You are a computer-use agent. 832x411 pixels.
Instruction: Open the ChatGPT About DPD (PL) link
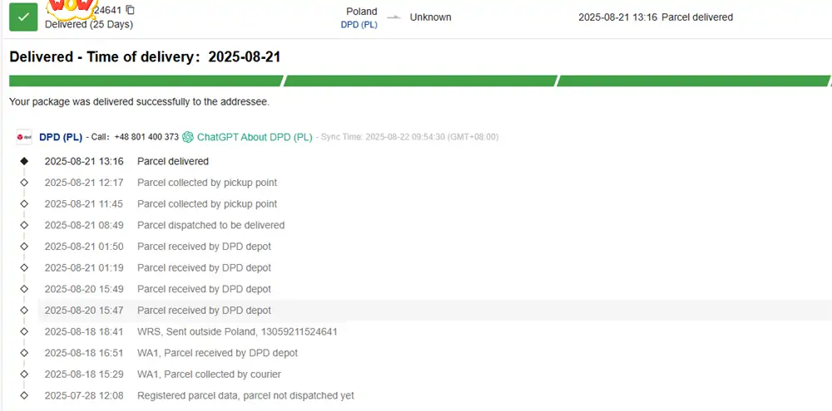click(x=255, y=137)
